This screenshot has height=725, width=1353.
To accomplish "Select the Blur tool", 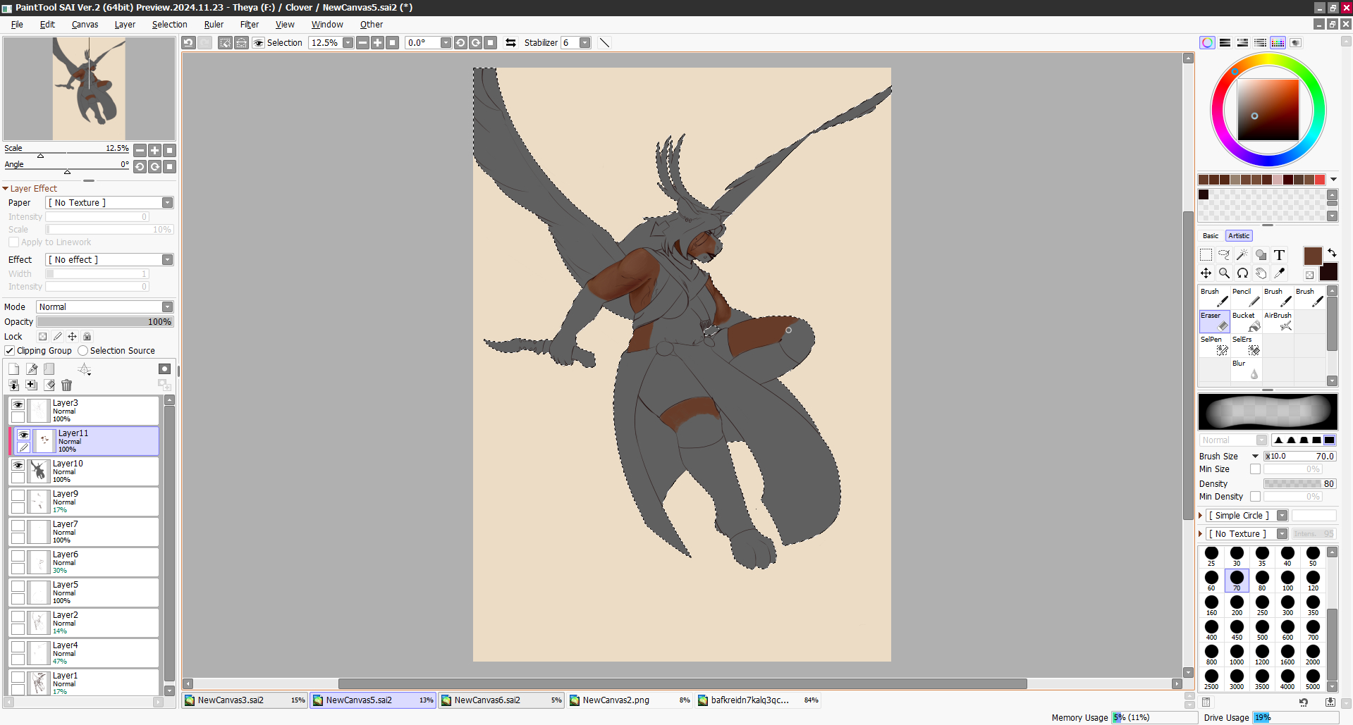I will coord(1245,369).
